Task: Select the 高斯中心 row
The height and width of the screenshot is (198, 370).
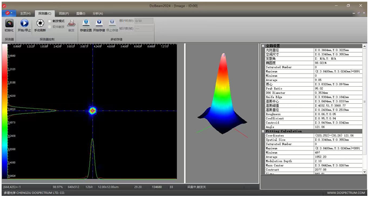Action: [313, 101]
